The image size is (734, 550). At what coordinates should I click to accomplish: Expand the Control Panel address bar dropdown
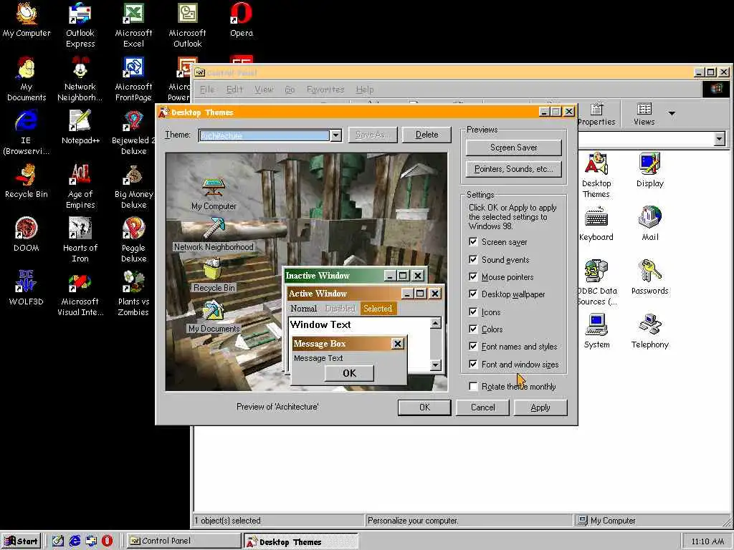click(720, 138)
